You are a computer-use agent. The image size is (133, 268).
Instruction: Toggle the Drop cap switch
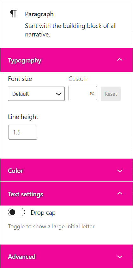16,212
